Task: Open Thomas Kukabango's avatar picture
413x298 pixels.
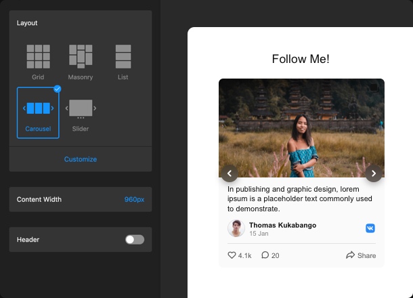Action: [x=236, y=228]
